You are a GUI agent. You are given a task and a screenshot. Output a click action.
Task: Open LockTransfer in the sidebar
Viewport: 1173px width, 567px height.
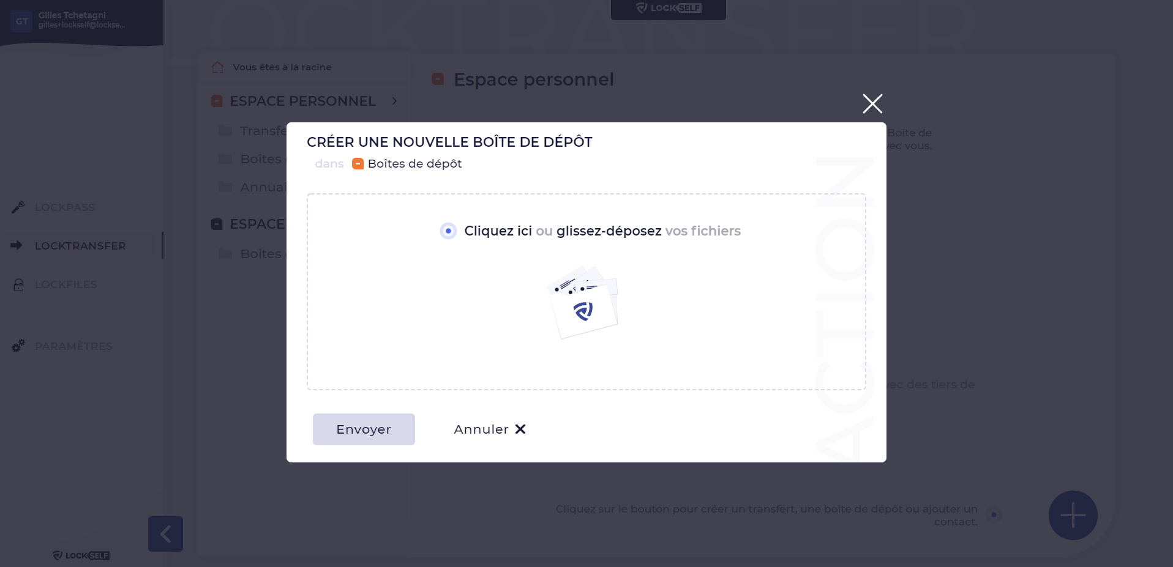tap(80, 246)
